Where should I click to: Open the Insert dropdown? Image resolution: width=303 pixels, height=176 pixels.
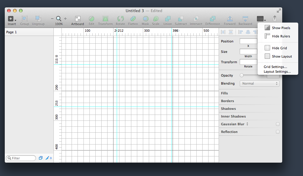pyautogui.click(x=12, y=19)
